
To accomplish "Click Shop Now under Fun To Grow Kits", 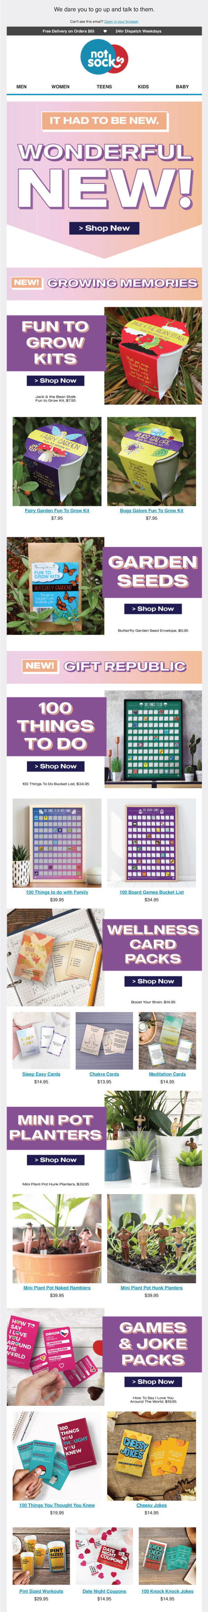I will click(55, 380).
